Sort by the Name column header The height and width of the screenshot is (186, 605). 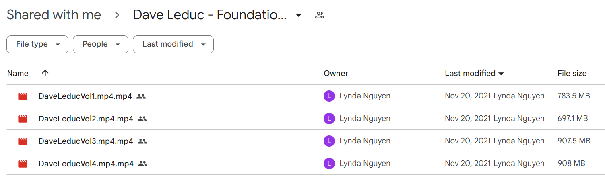[x=18, y=73]
